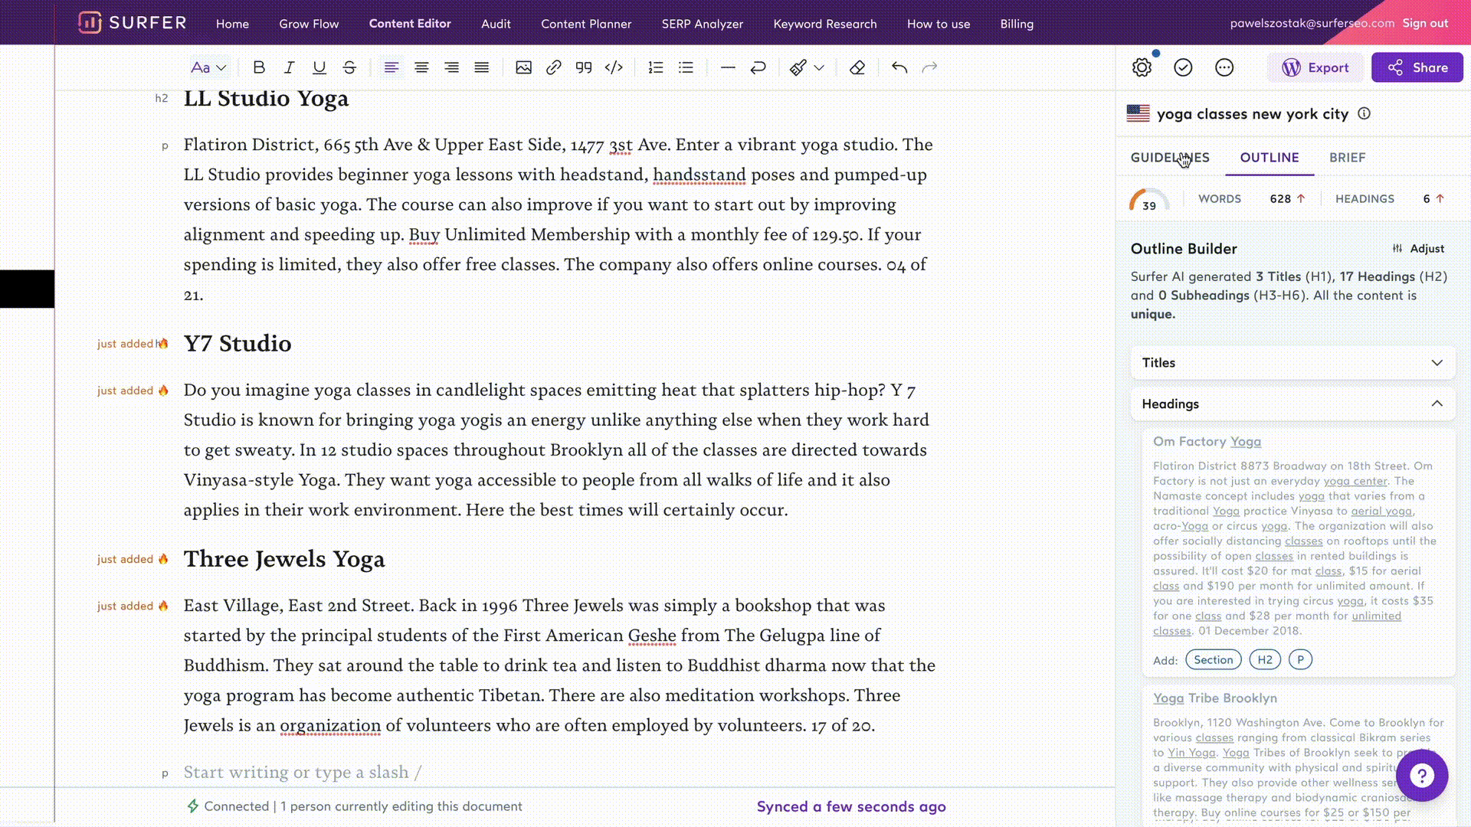1471x827 pixels.
Task: Open the Audit page
Action: coord(496,24)
